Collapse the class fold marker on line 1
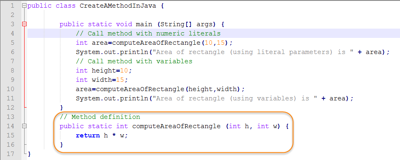This screenshot has width=400, height=160. [24, 6]
